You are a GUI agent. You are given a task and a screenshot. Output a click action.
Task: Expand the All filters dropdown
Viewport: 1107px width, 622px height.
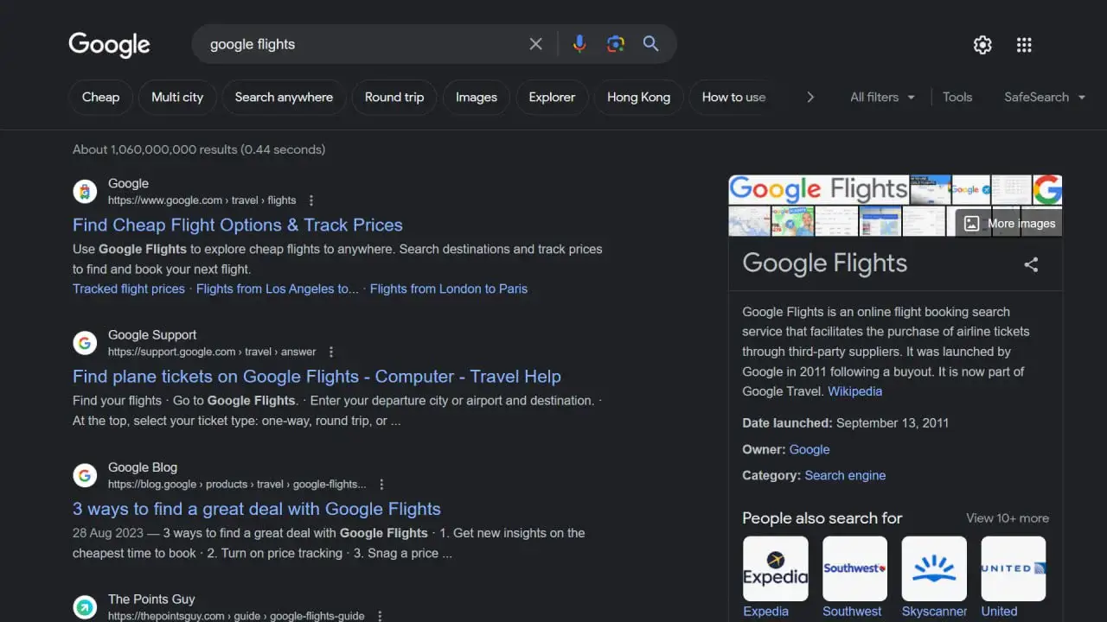[x=882, y=97]
